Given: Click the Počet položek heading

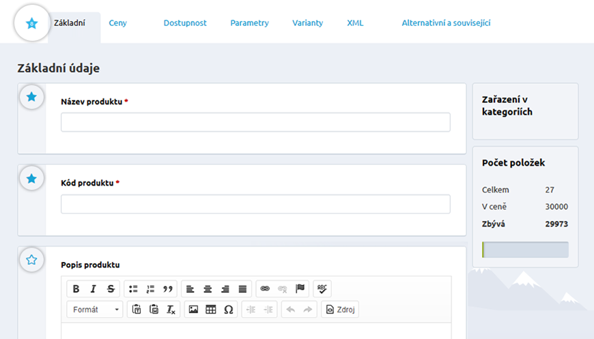Looking at the screenshot, I should point(513,163).
